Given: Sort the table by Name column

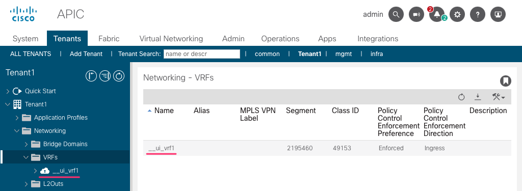Looking at the screenshot, I should tap(164, 111).
